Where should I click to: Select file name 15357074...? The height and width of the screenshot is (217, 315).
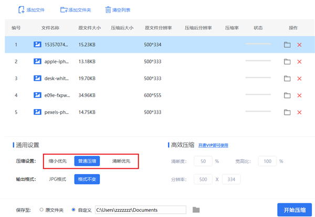point(56,45)
